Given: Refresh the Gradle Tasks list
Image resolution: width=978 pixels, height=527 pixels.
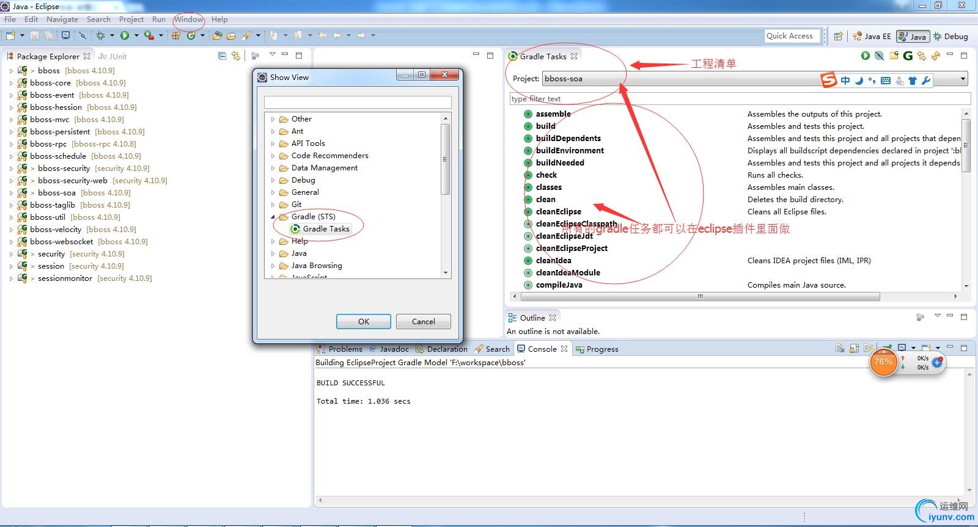Looking at the screenshot, I should [x=935, y=56].
